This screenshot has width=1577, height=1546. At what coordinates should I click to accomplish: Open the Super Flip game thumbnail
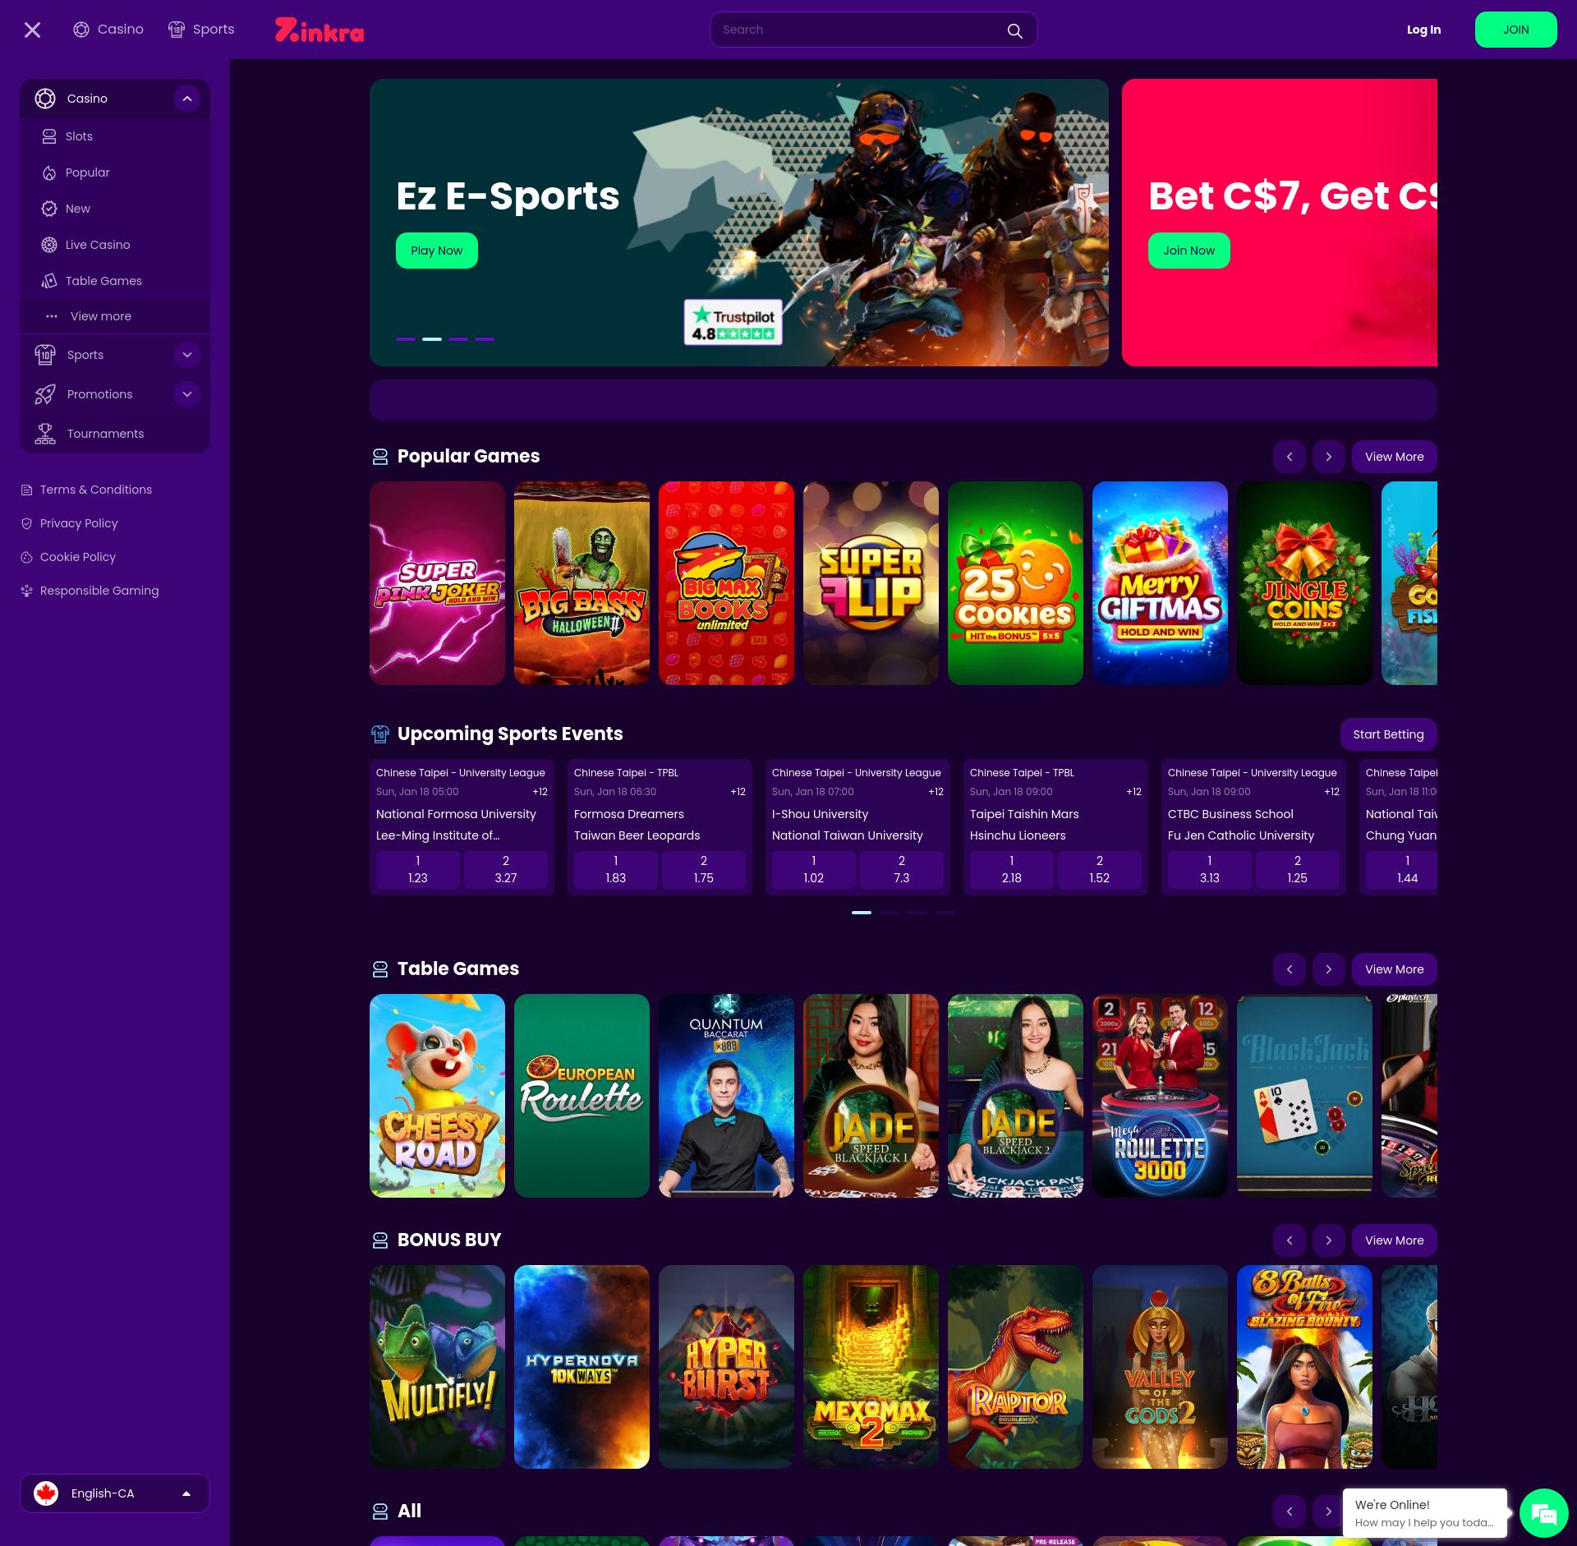tap(871, 583)
